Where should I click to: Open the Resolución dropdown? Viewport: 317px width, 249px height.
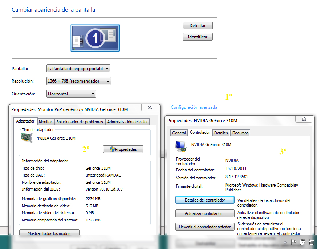pos(79,81)
